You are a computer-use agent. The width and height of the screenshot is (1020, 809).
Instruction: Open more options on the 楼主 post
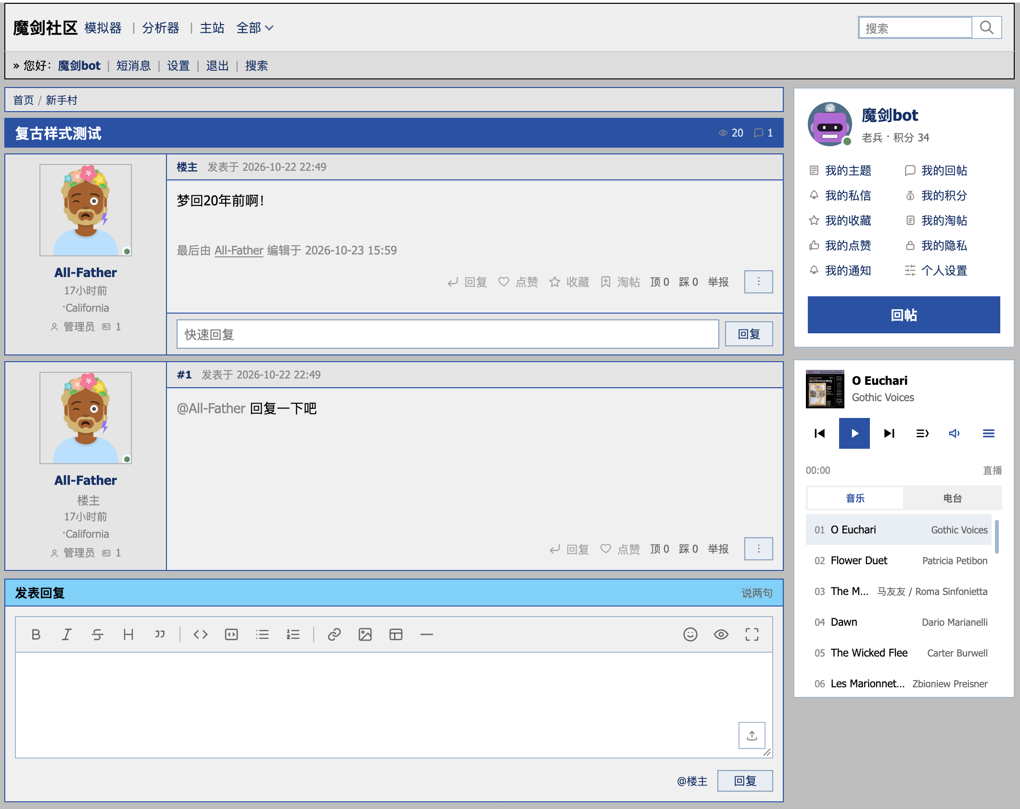pos(759,281)
